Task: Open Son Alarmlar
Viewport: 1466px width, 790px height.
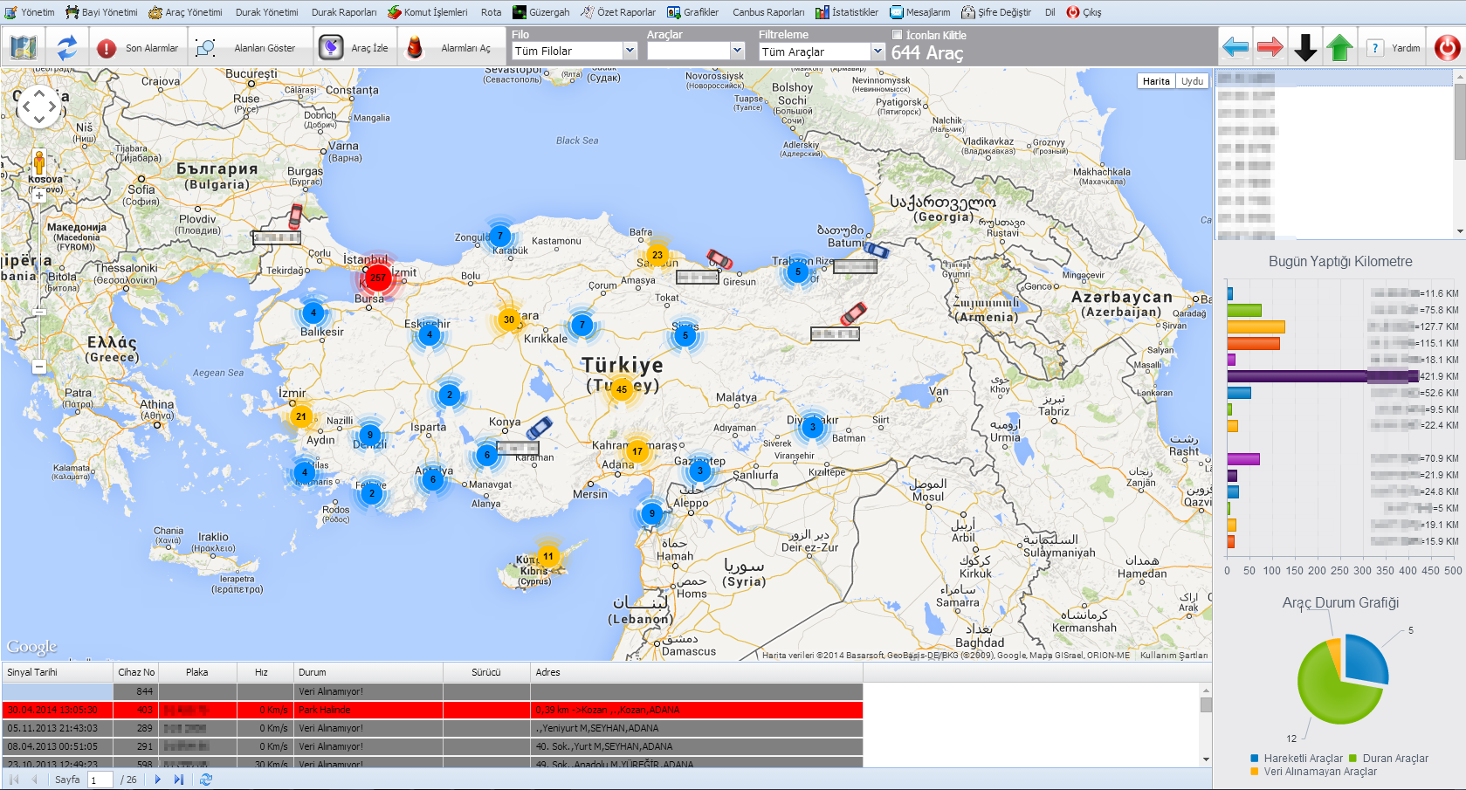Action: click(151, 48)
